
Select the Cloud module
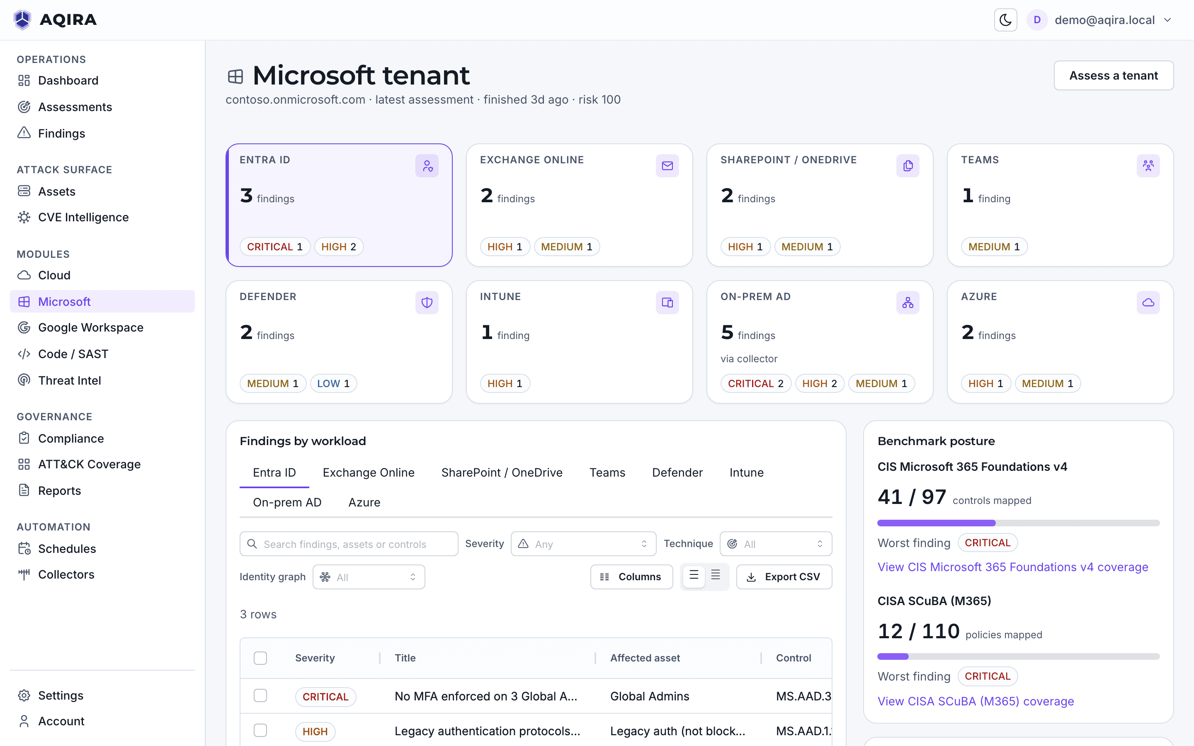102,275
